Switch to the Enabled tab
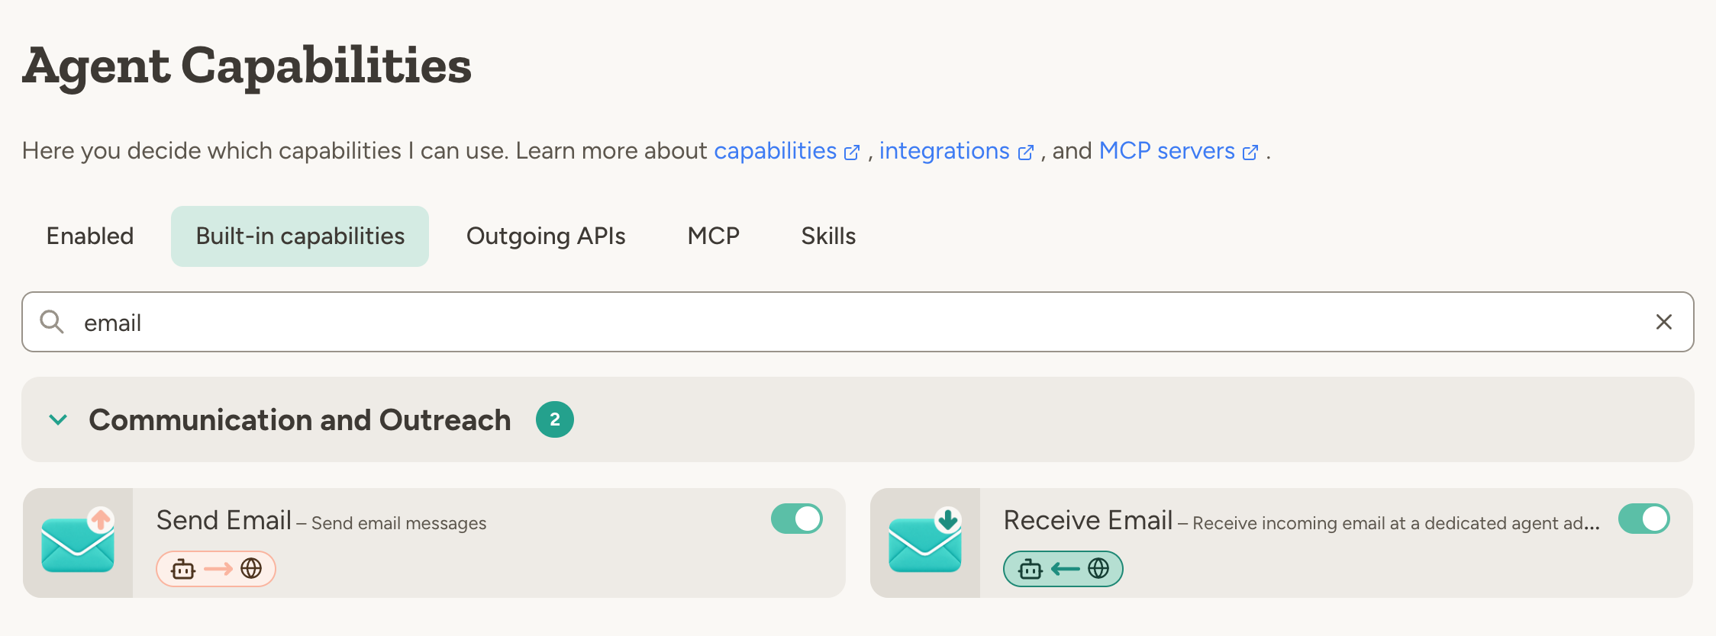The width and height of the screenshot is (1716, 636). click(90, 236)
